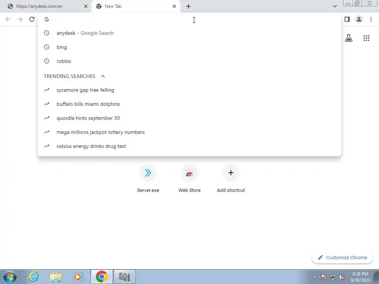Open the Windows Start menu
The height and width of the screenshot is (284, 379).
pyautogui.click(x=10, y=277)
